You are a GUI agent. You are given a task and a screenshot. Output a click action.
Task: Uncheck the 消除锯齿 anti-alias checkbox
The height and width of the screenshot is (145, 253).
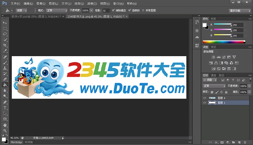pyautogui.click(x=113, y=10)
